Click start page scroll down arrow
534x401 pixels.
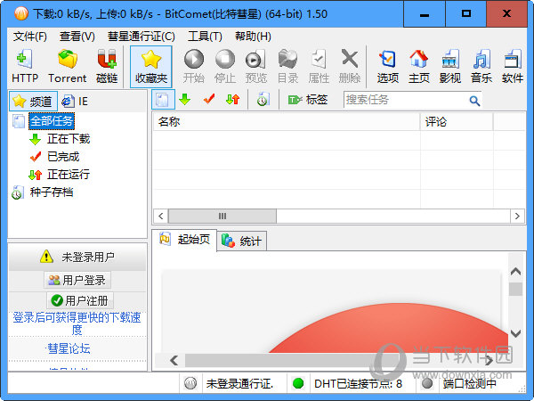point(515,333)
